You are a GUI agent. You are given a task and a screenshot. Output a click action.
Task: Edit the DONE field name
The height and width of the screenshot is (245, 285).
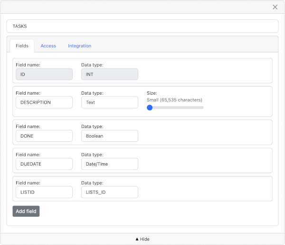44,136
